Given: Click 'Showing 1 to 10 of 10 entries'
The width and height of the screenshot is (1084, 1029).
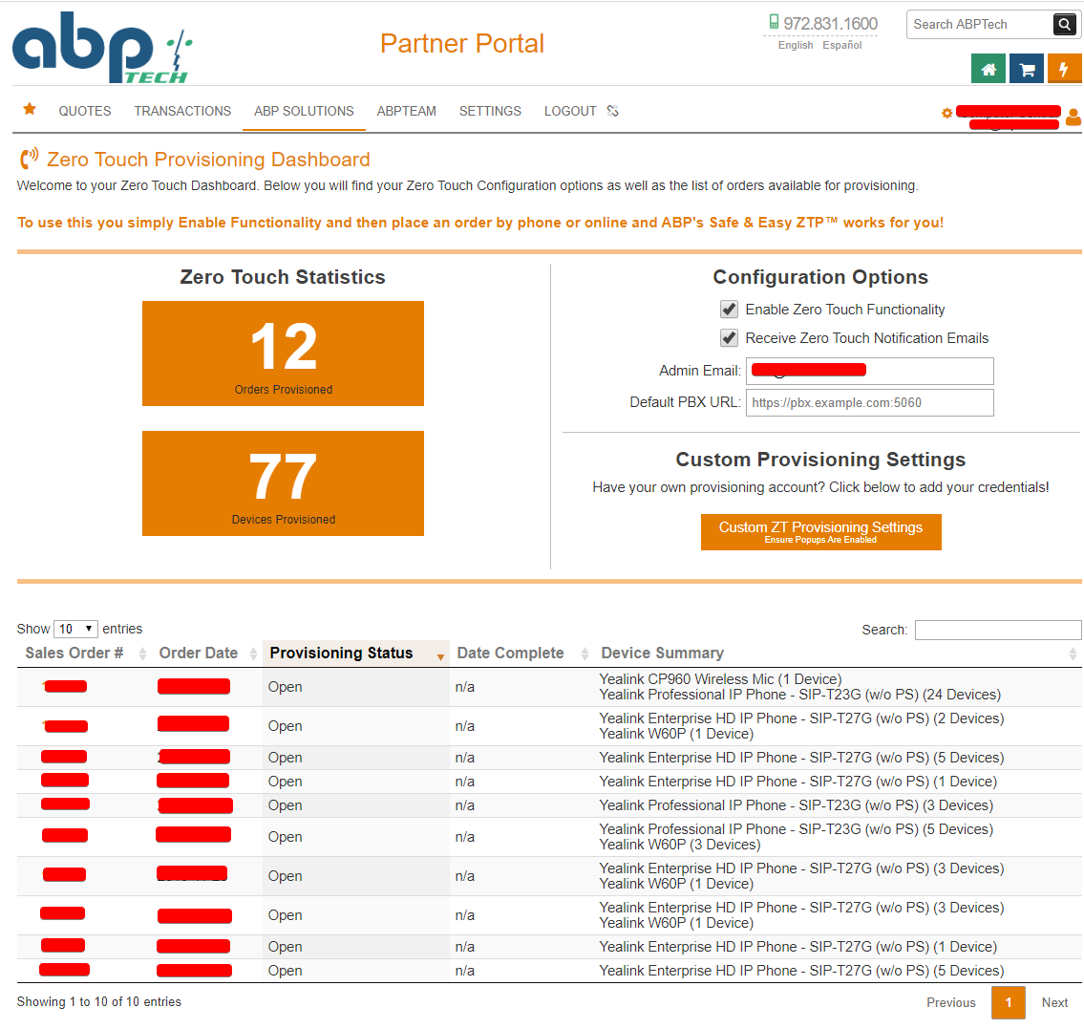Looking at the screenshot, I should pyautogui.click(x=99, y=1001).
